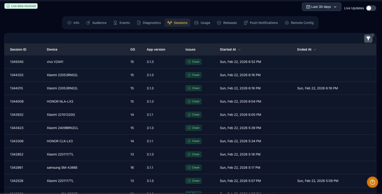The width and height of the screenshot is (382, 194).
Task: Click the Audience tab icon
Action: coord(88,23)
